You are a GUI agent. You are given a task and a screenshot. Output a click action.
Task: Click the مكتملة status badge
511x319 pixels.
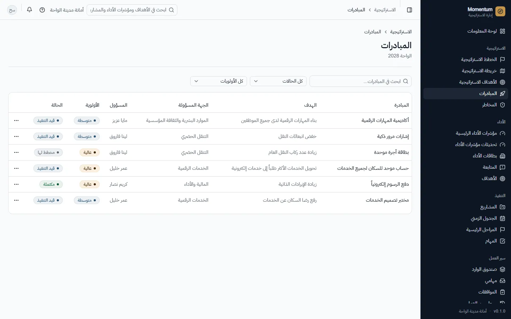click(51, 184)
